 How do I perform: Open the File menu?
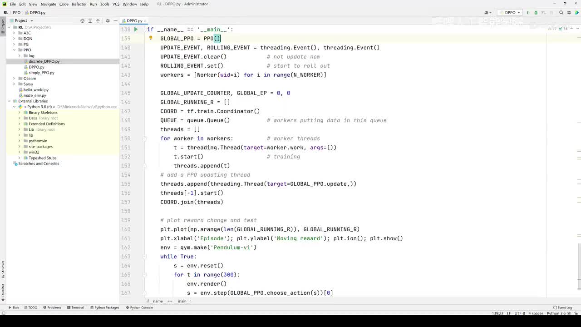coord(13,4)
